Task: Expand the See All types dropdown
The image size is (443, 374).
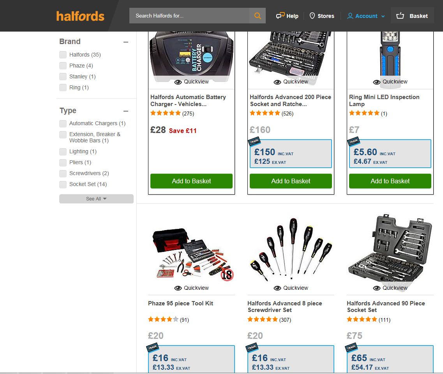Action: click(x=96, y=199)
